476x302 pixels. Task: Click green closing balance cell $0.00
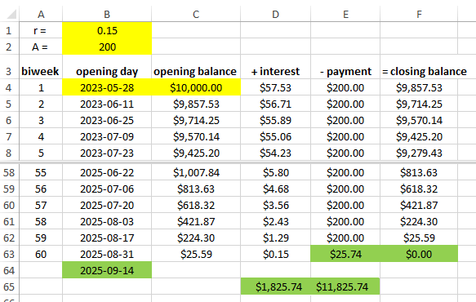pyautogui.click(x=419, y=254)
